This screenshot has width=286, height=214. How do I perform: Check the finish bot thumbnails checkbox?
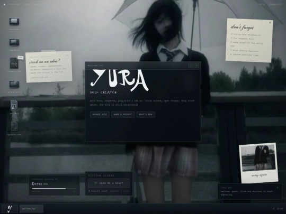(232, 34)
